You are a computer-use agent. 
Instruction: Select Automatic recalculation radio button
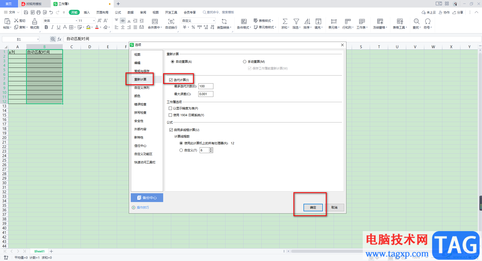tap(172, 62)
